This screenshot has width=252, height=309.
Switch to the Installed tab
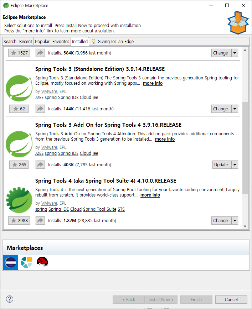tap(80, 41)
